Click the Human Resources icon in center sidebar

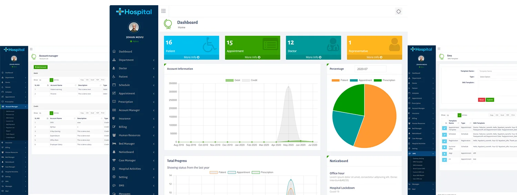114,135
